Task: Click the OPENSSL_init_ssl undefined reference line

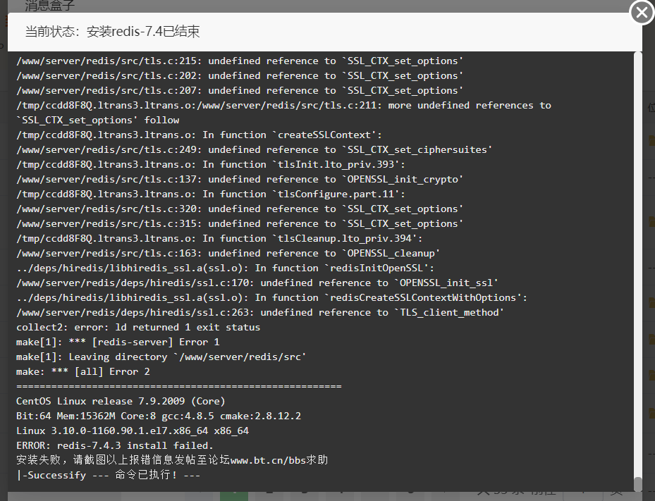Action: point(257,283)
